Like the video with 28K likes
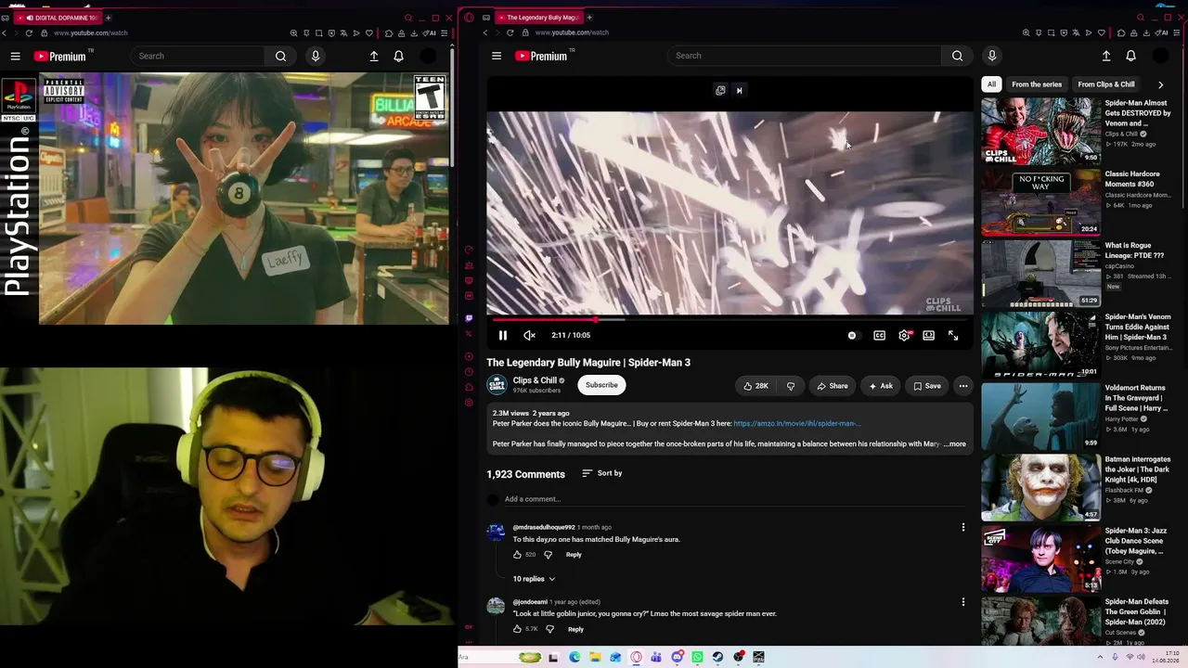 pyautogui.click(x=755, y=386)
